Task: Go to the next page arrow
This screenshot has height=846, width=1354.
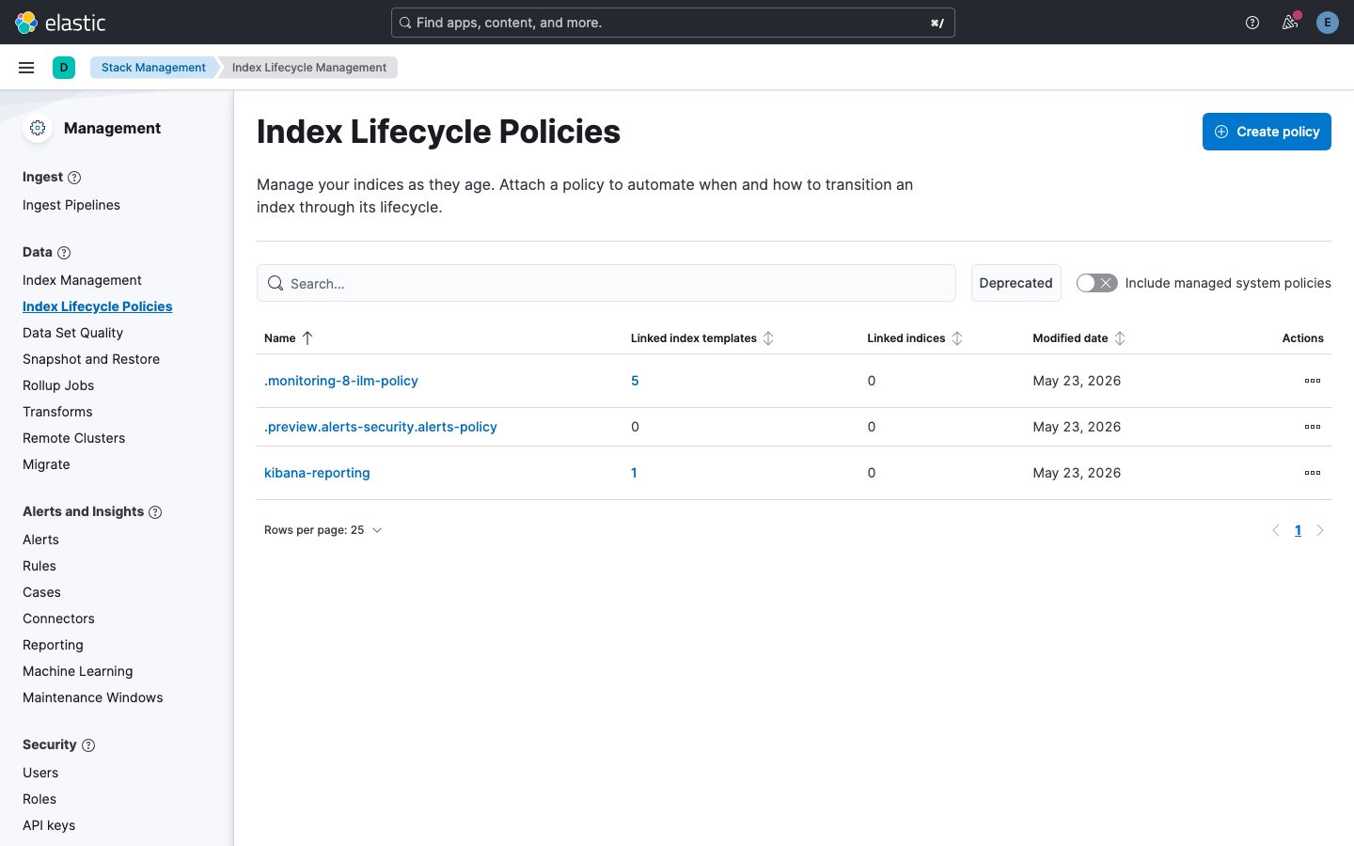Action: (1320, 530)
